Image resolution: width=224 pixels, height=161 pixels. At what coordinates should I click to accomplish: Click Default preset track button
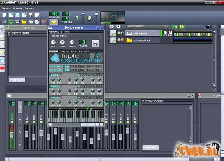(x=142, y=34)
